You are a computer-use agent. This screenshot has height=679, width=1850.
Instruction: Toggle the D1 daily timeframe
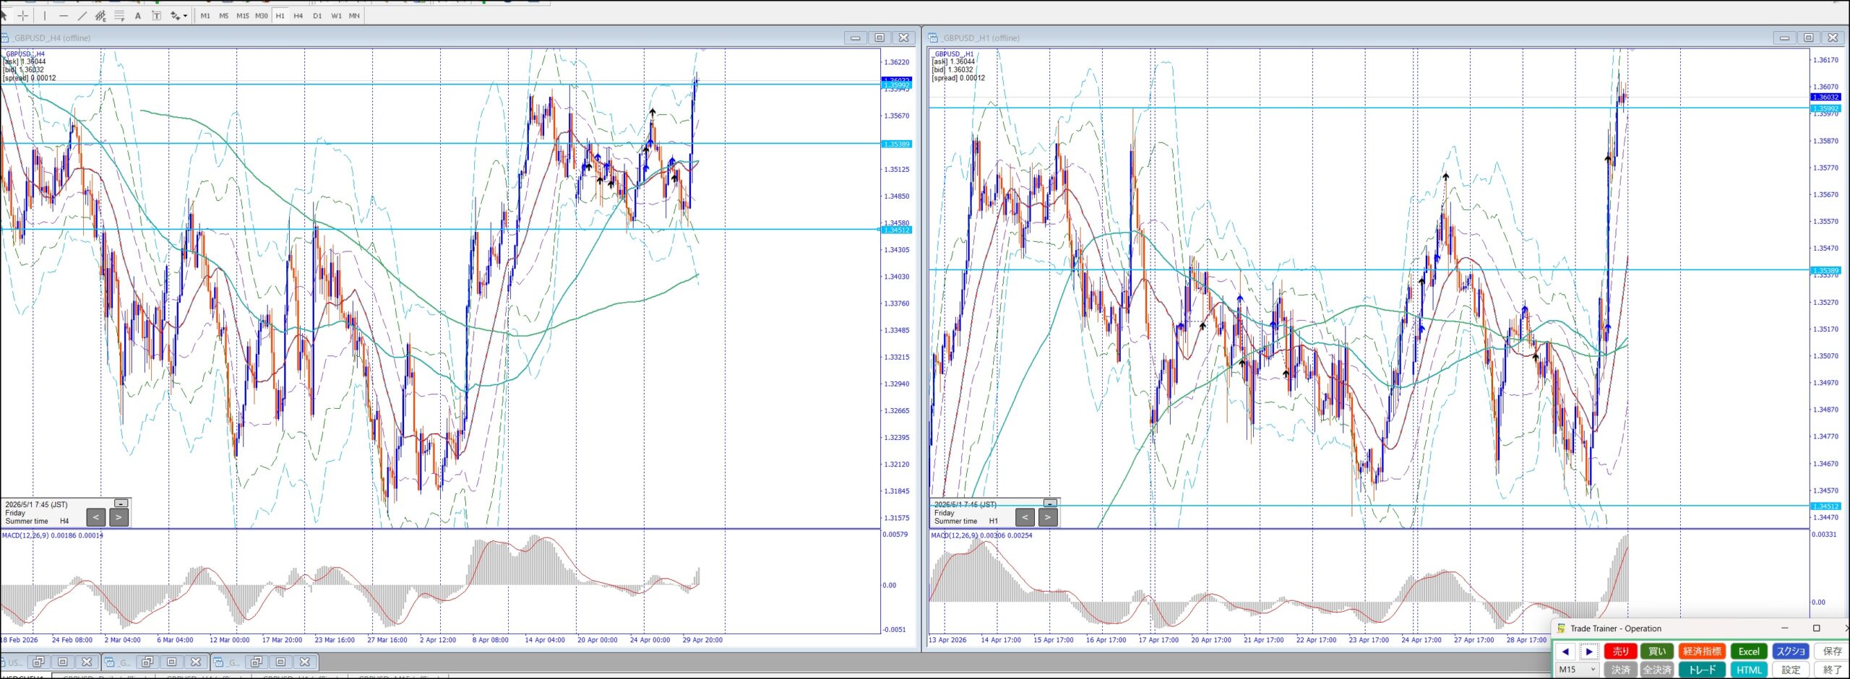317,16
